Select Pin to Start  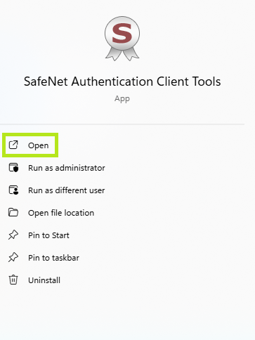click(48, 235)
